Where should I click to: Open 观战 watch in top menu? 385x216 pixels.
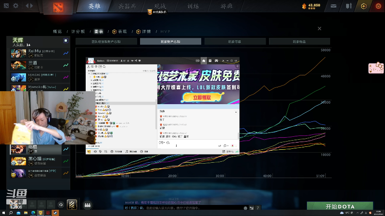point(160,6)
